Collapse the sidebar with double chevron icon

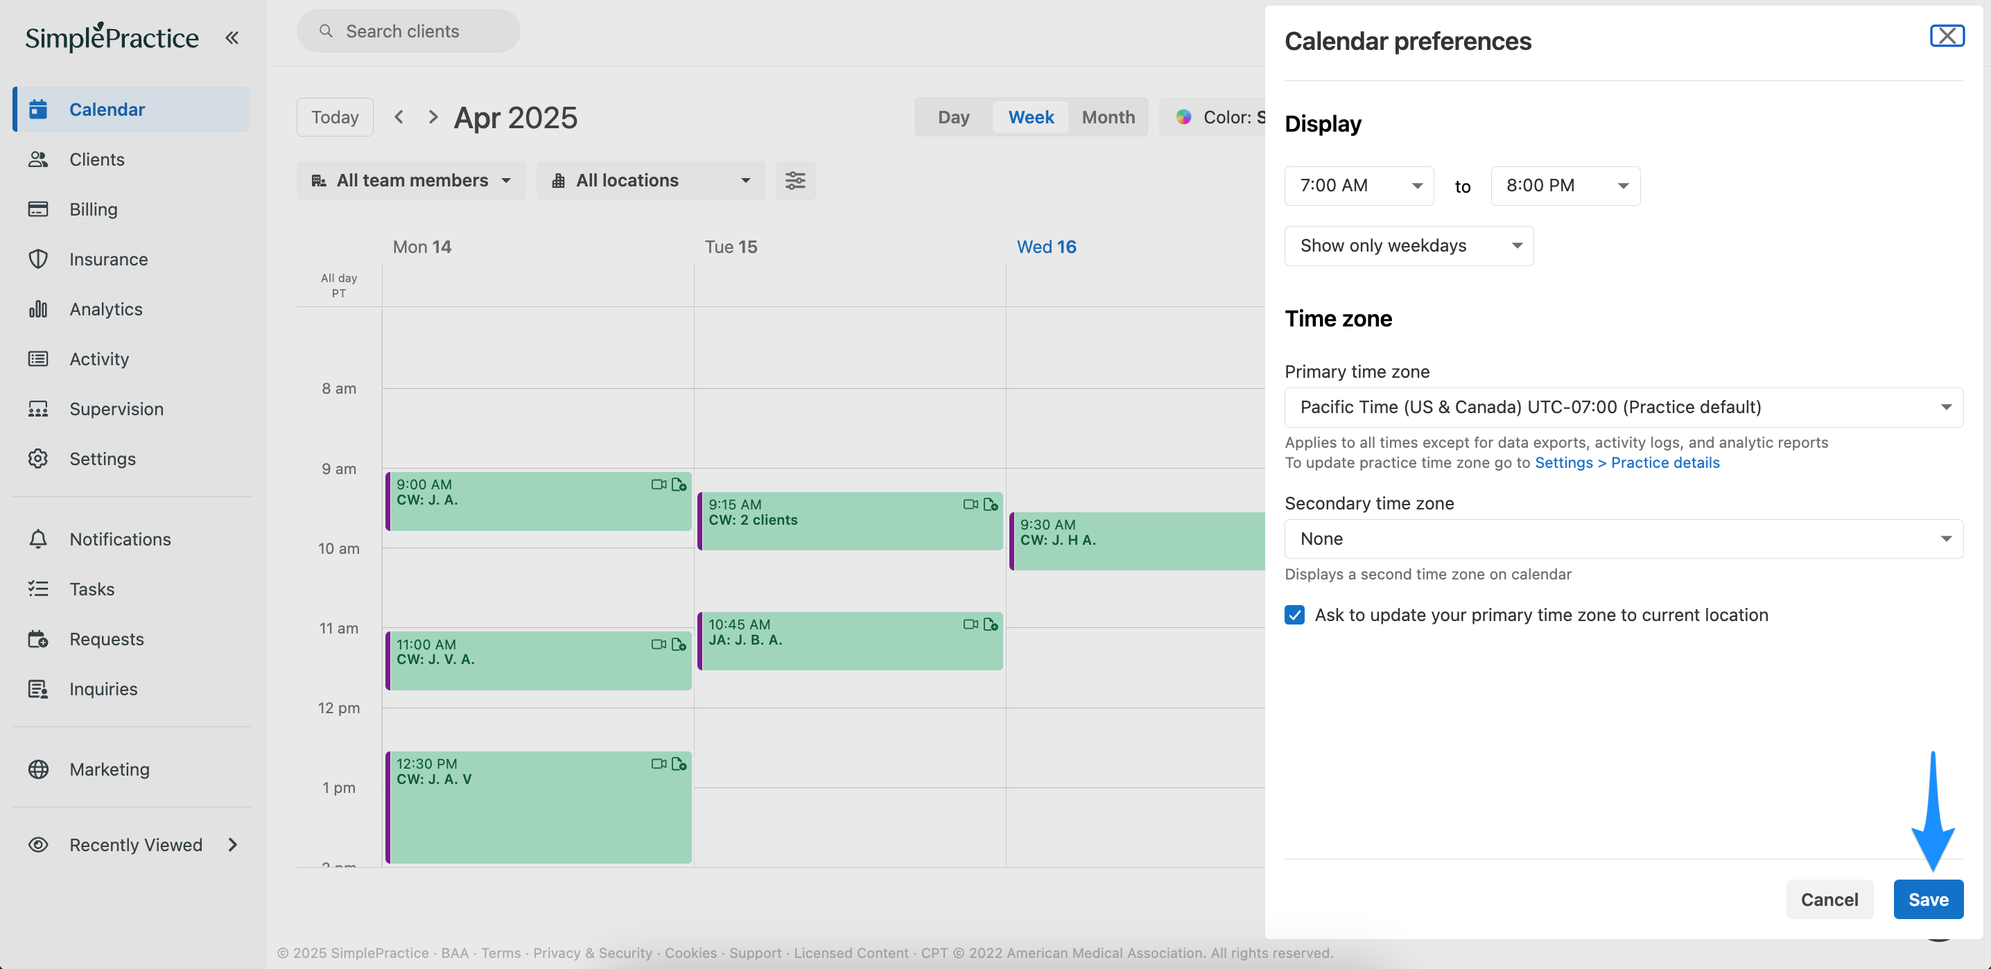point(232,37)
